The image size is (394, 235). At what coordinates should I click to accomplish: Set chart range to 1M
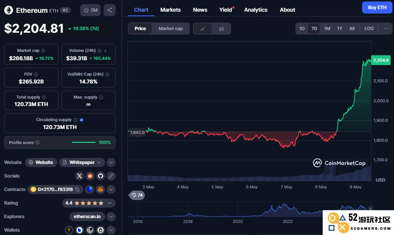pos(327,29)
